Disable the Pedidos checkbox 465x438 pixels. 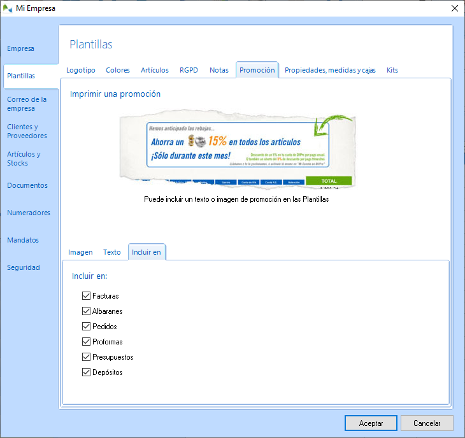pos(87,327)
